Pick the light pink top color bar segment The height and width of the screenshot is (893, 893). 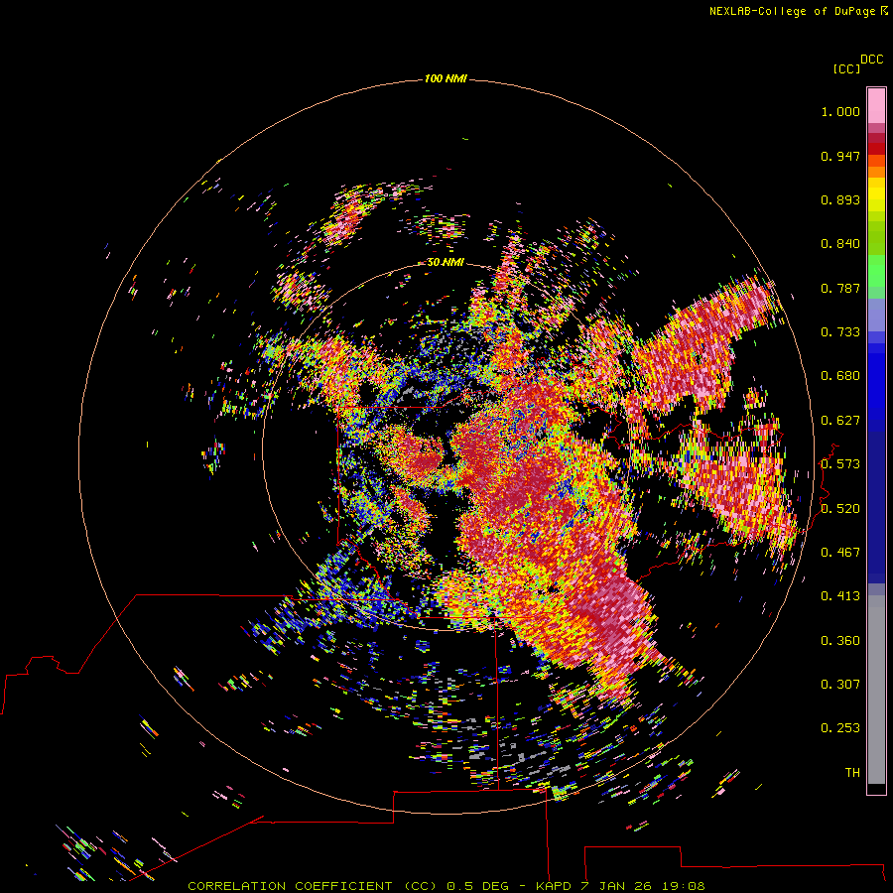(876, 106)
